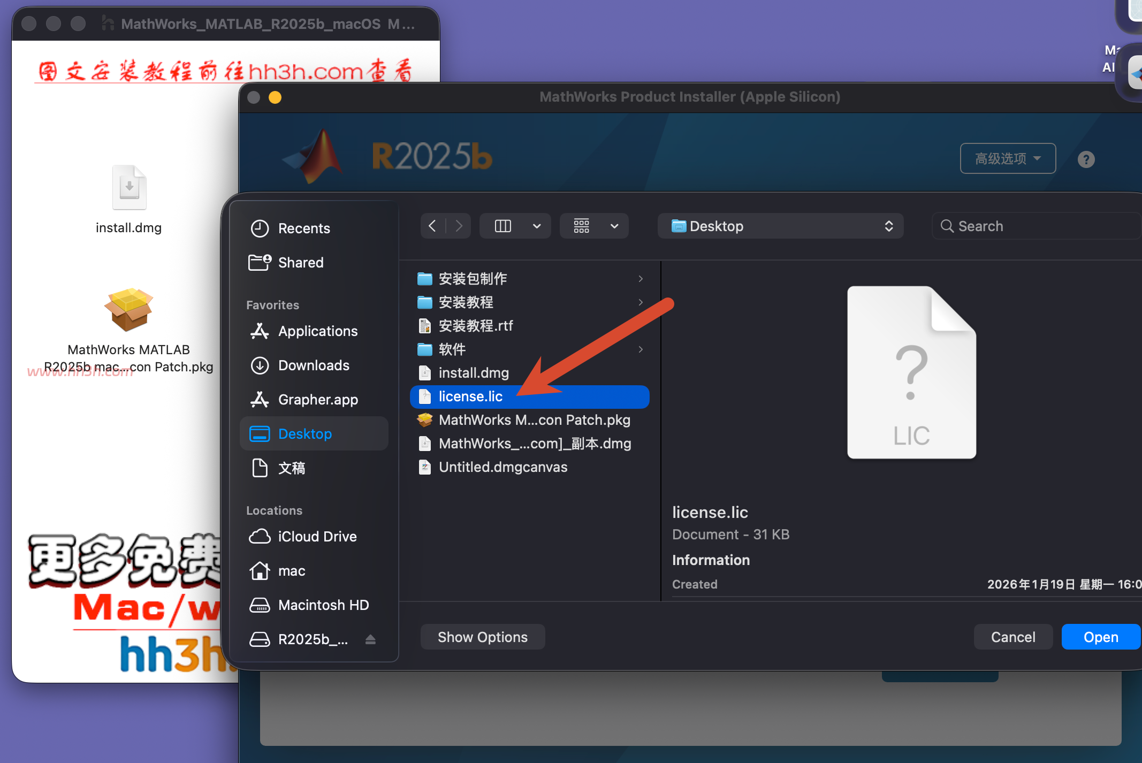Click the Show Options button
1142x763 pixels.
tap(483, 637)
